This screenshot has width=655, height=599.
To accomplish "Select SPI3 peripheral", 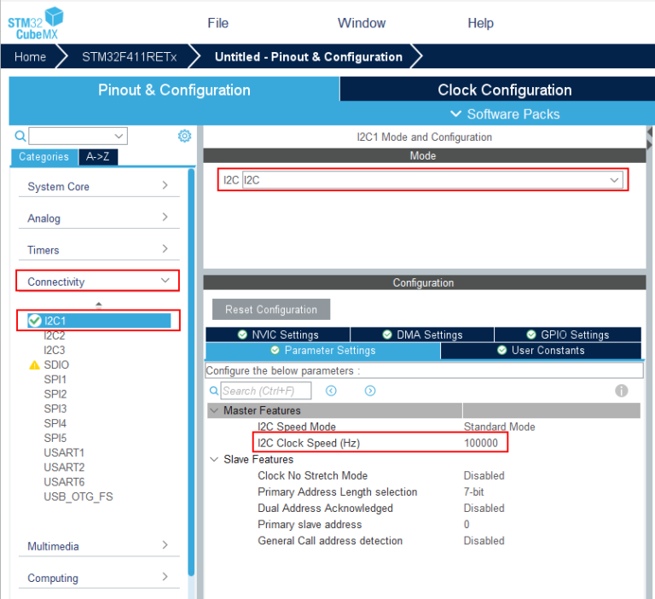I will click(55, 409).
